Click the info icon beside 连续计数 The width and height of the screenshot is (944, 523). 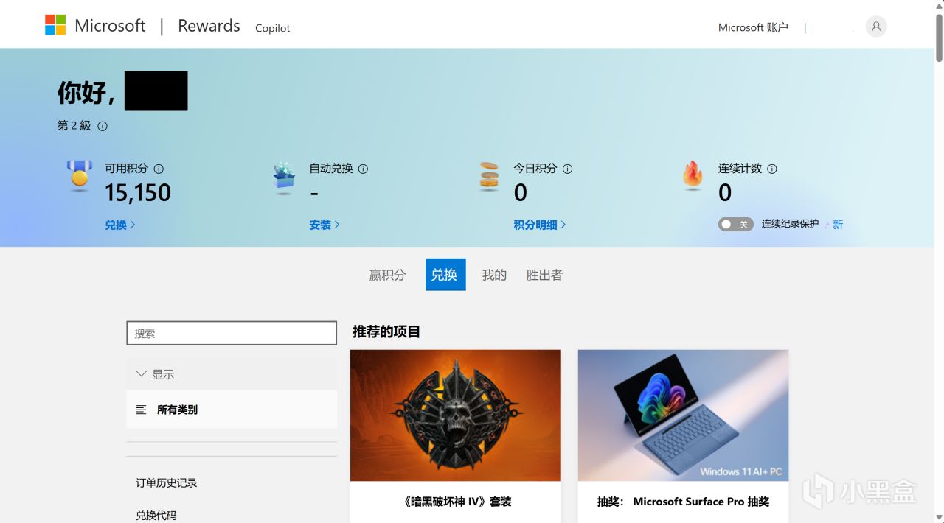click(772, 169)
